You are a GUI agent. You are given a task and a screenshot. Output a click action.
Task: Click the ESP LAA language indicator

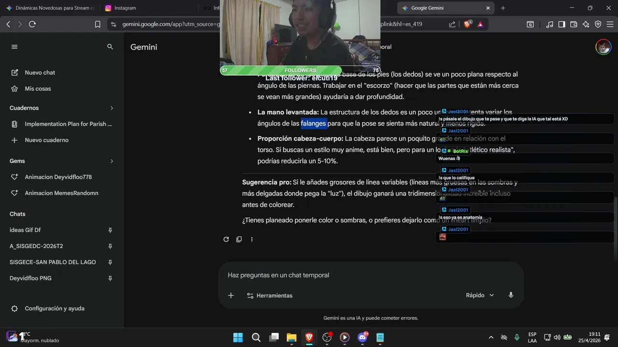tap(532, 337)
